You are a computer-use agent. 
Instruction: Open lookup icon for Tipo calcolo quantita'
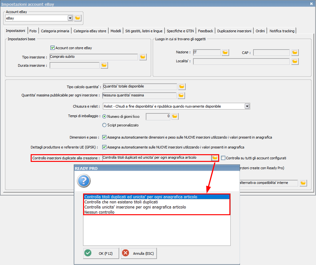tap(182, 87)
